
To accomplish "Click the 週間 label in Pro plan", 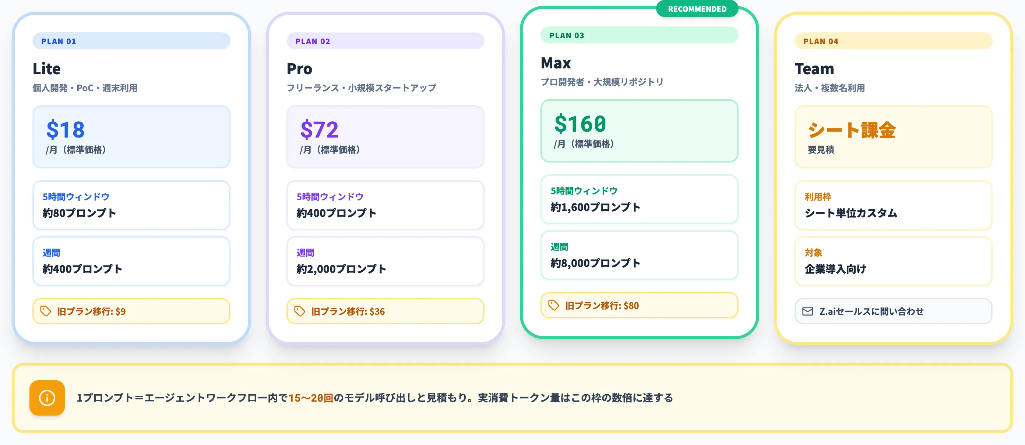I will click(x=305, y=253).
